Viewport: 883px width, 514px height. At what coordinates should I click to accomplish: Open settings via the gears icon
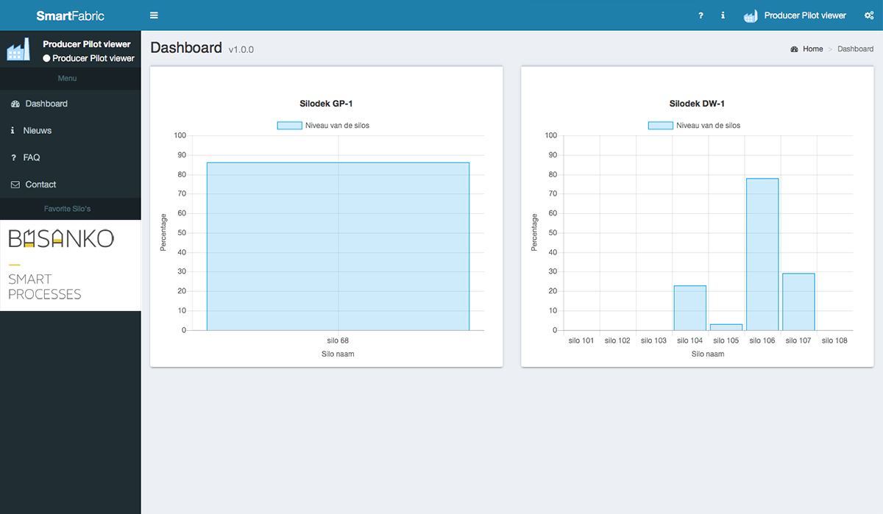pyautogui.click(x=868, y=15)
